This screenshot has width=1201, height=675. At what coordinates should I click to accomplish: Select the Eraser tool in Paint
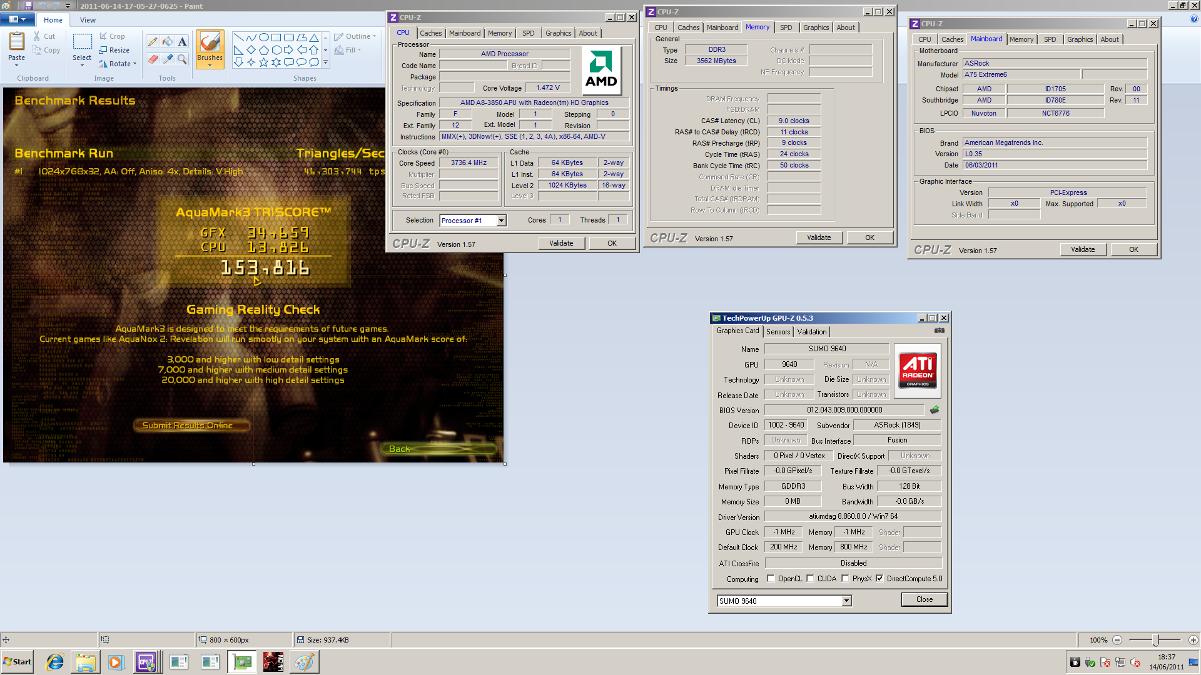pos(153,59)
